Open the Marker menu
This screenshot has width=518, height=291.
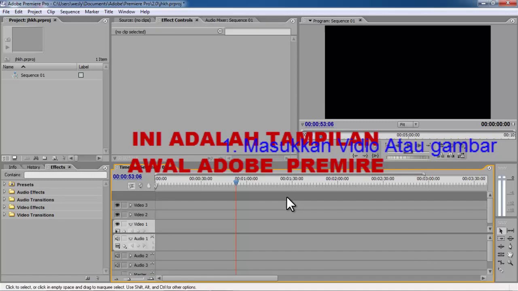[x=92, y=12]
